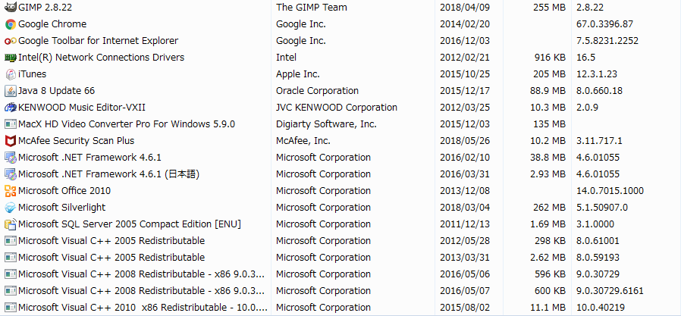Click the iTunes program icon
This screenshot has width=681, height=316.
tap(11, 74)
